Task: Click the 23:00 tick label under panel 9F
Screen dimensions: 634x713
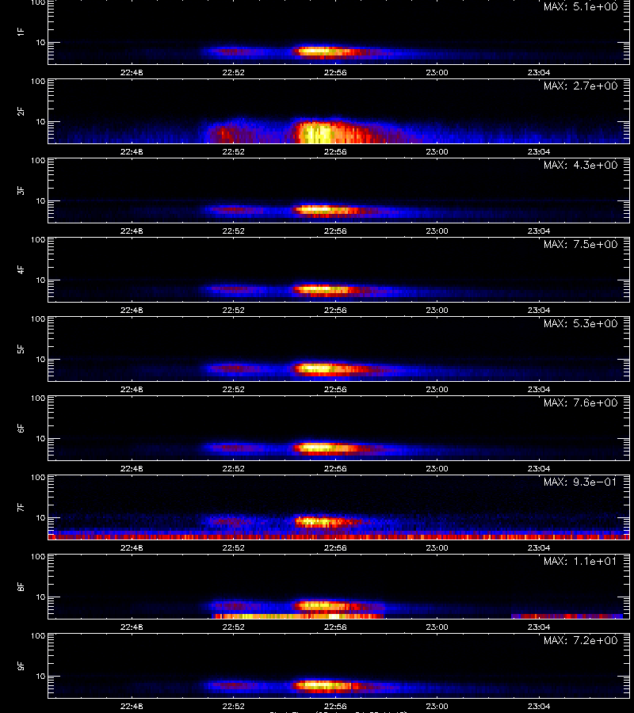Action: click(x=437, y=706)
